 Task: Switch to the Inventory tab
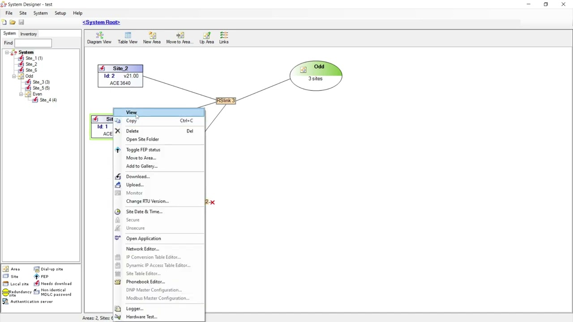click(28, 34)
